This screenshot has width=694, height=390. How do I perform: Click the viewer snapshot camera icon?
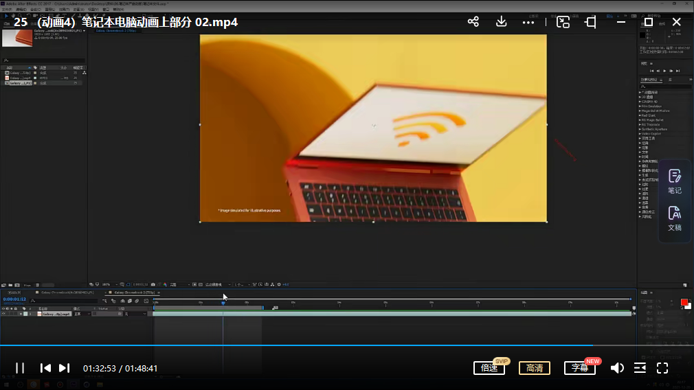153,284
